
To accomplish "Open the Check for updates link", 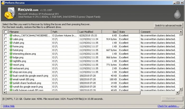I will (168, 106).
